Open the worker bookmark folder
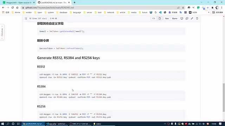The width and height of the screenshot is (225, 126). (x=27, y=13)
